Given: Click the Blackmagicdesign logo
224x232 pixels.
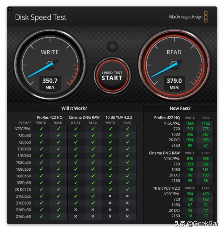Looking at the screenshot, I should pos(188,17).
